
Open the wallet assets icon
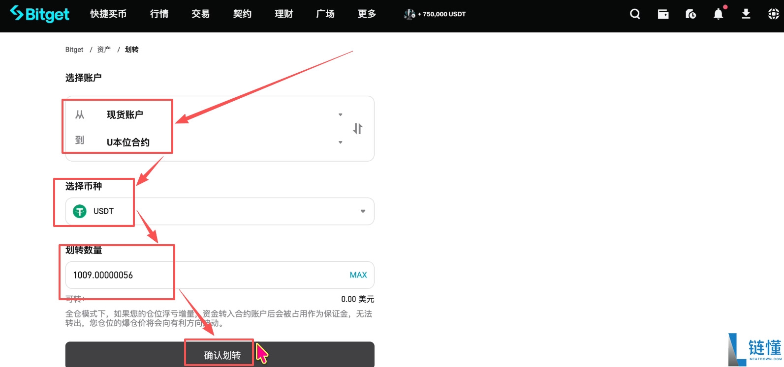pos(663,14)
